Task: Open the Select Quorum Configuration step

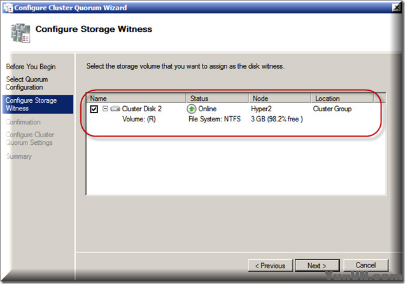Action: click(x=27, y=83)
